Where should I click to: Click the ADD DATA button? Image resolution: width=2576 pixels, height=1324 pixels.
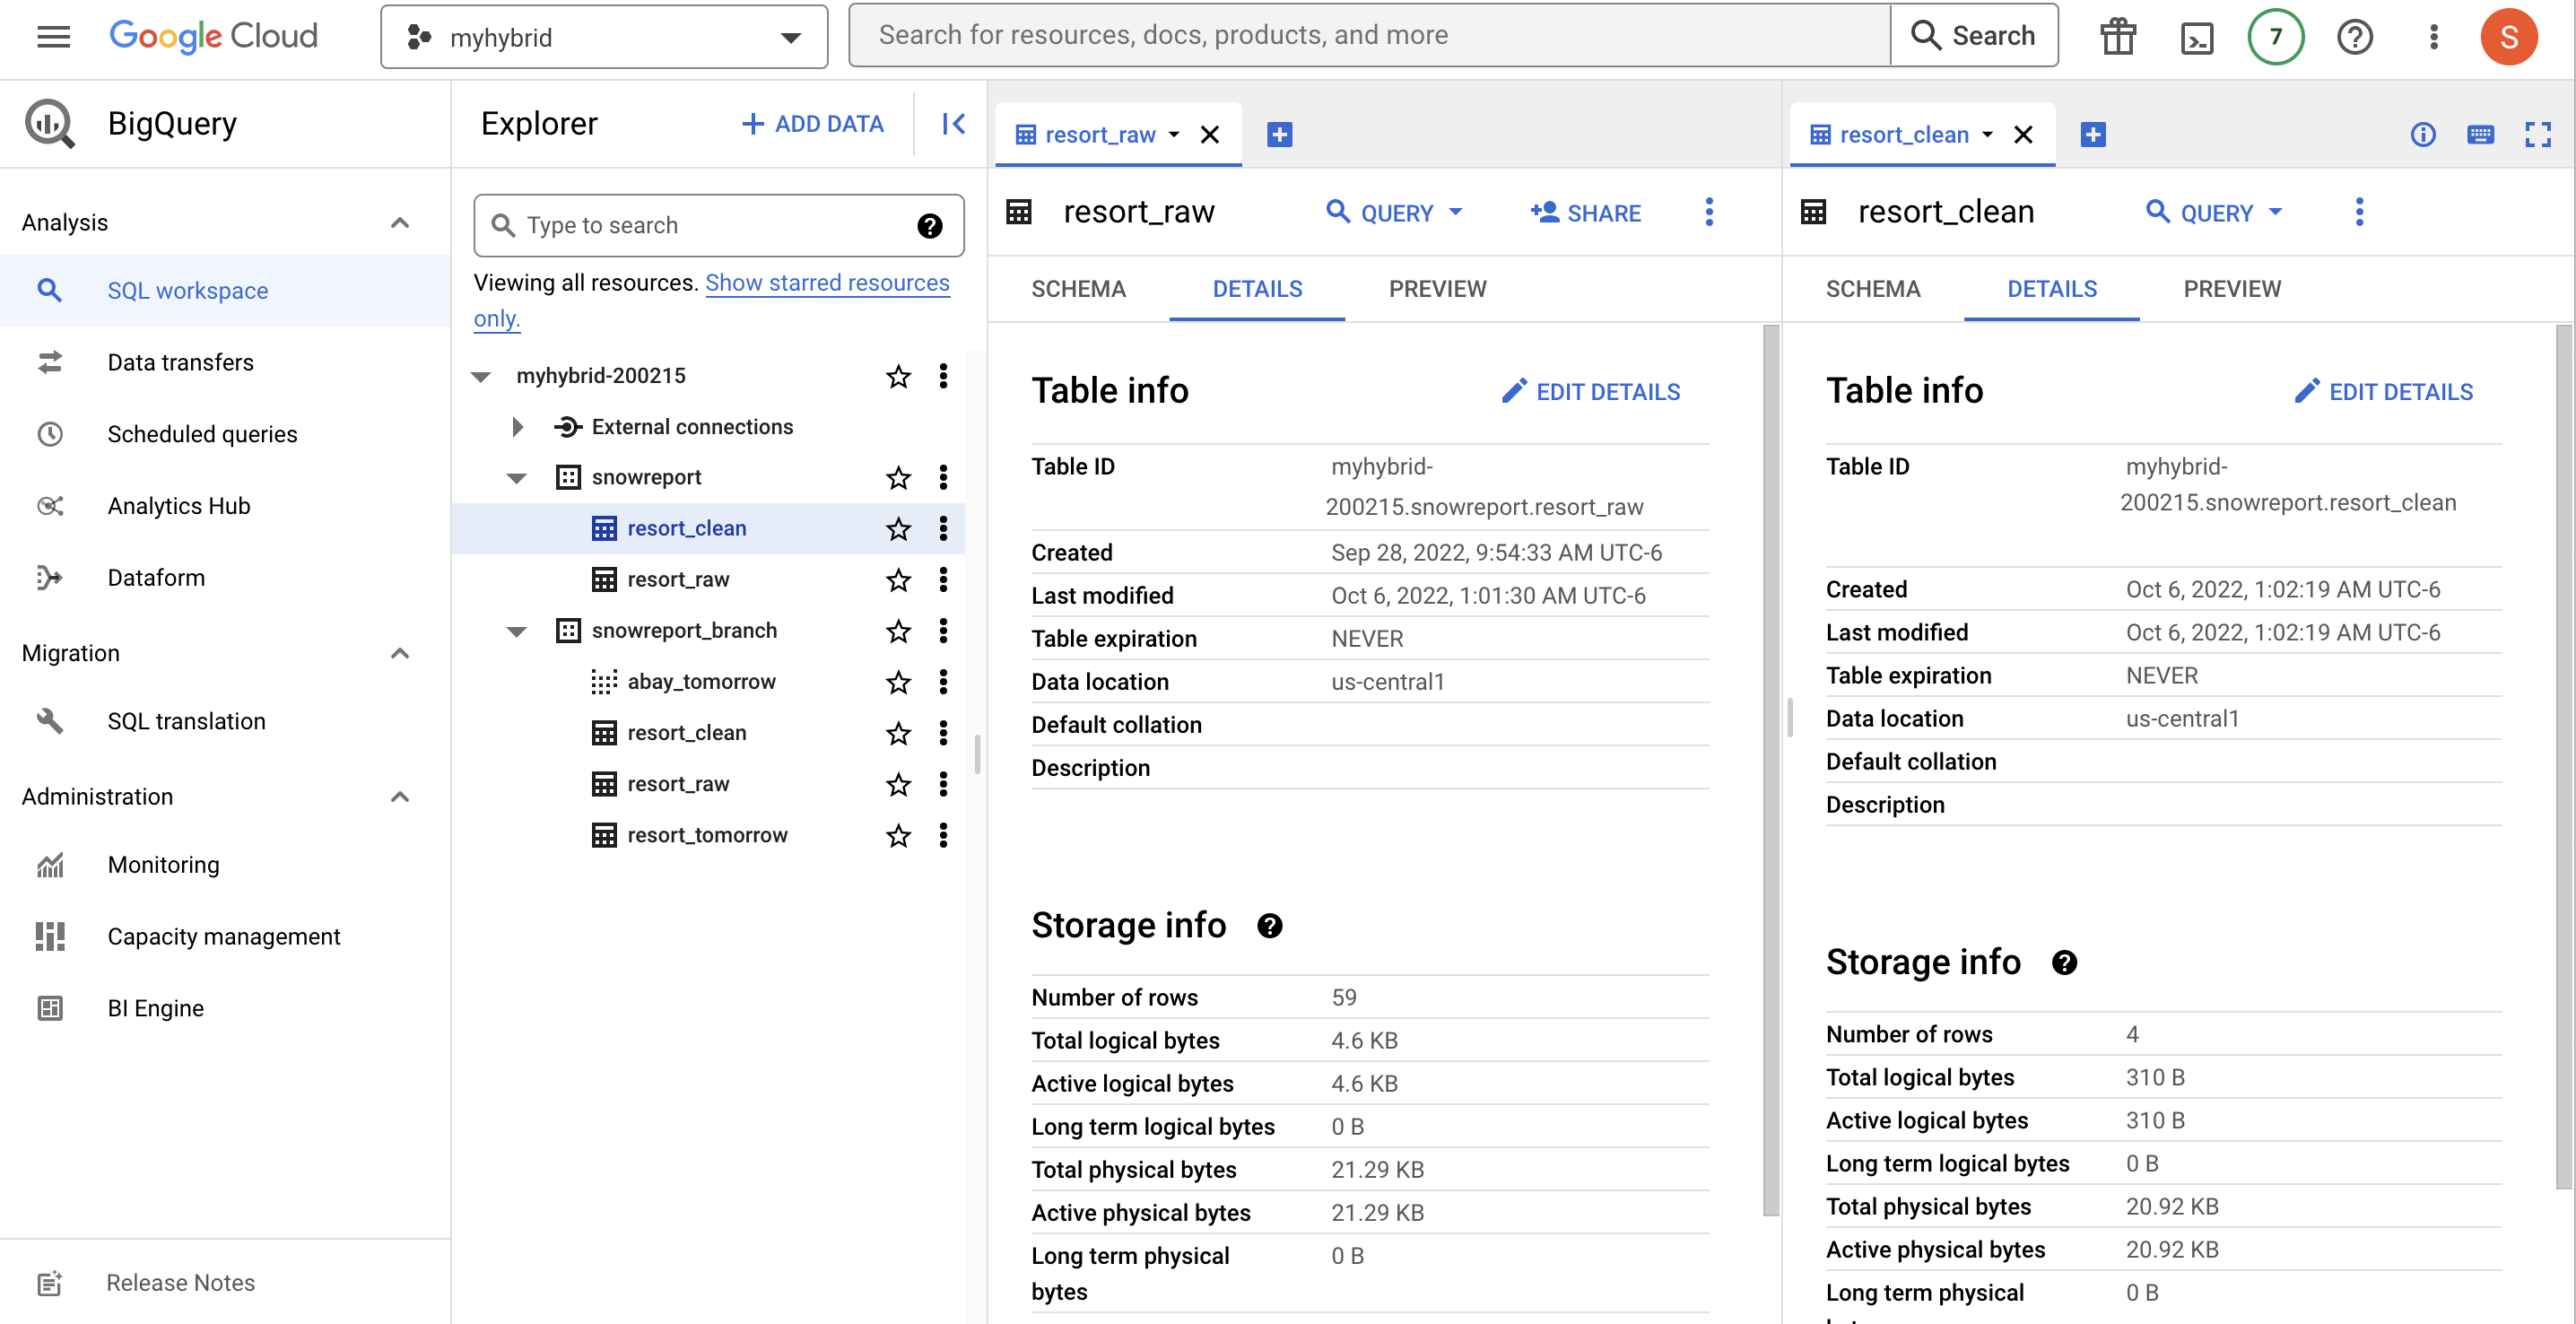(812, 124)
